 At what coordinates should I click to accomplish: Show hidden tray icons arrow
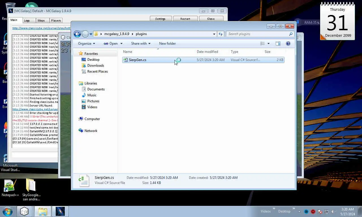click(x=300, y=211)
